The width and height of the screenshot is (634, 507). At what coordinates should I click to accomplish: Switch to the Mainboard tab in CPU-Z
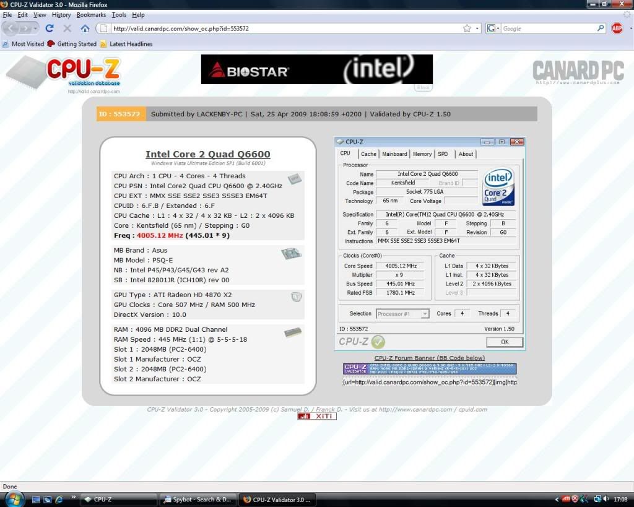(x=394, y=154)
